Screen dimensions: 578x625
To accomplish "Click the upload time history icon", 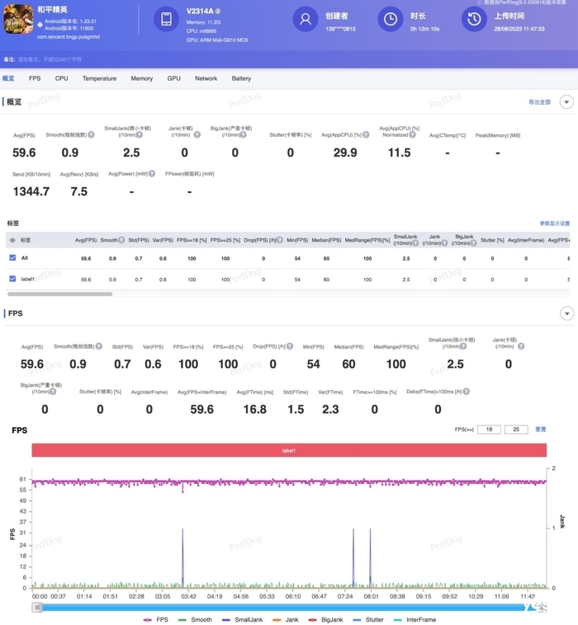I will 474,19.
